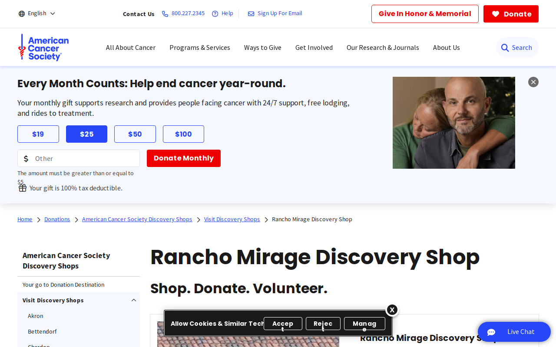Click the red Donate button
Viewport: 556px width, 347px height.
pos(511,14)
